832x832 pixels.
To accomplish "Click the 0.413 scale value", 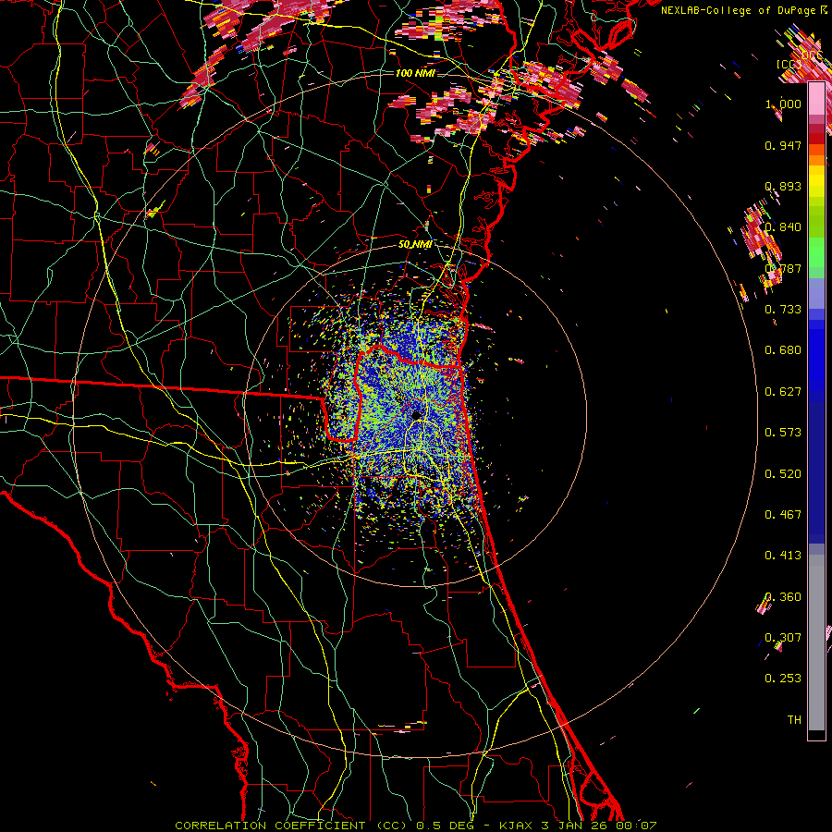I will (783, 556).
